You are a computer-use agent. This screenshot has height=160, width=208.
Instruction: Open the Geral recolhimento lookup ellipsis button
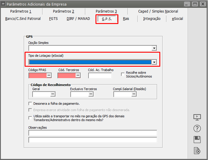click(x=53, y=94)
